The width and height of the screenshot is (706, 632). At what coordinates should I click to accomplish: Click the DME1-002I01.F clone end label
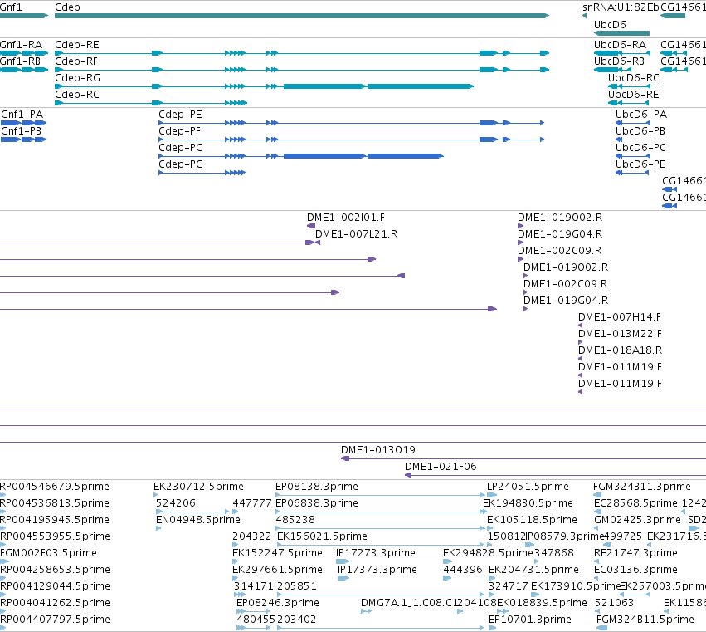(346, 218)
